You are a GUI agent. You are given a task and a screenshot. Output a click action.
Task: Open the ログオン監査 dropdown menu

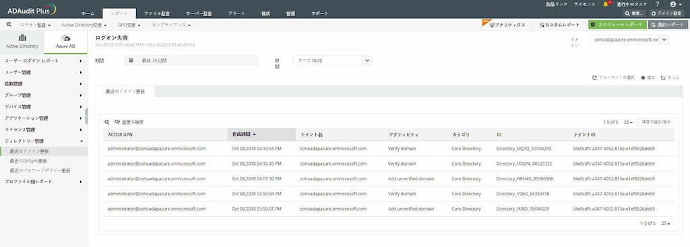click(35, 25)
